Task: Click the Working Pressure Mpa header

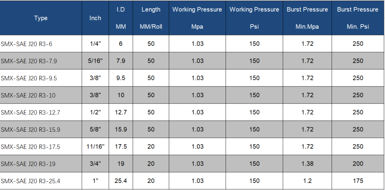Action: coord(197,18)
